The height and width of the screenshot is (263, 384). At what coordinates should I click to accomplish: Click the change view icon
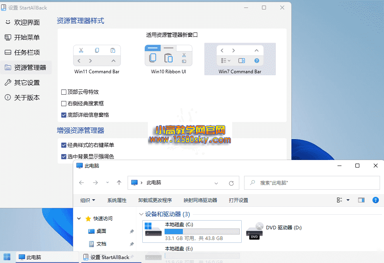pos(339,200)
